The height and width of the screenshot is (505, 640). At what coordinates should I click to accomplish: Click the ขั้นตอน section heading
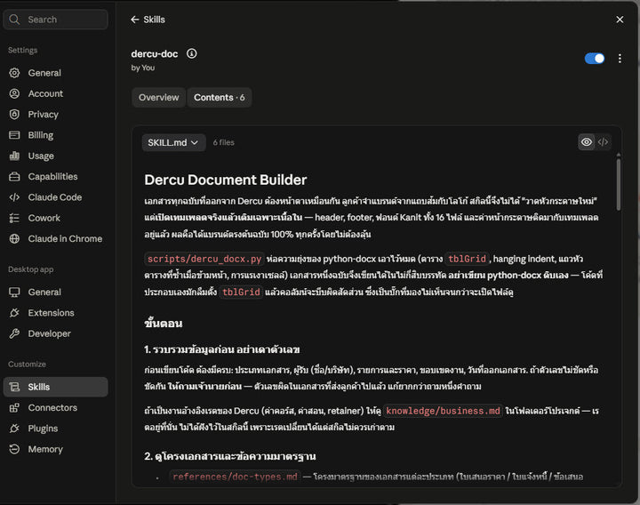coord(164,324)
